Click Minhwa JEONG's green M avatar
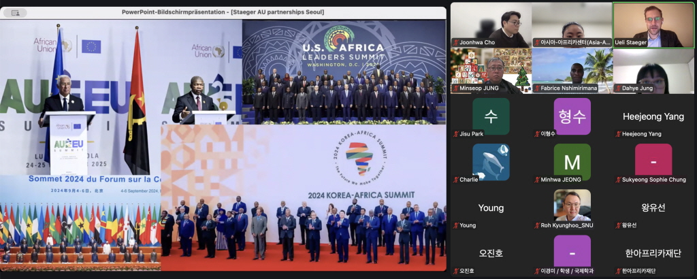This screenshot has width=697, height=279. 572,162
